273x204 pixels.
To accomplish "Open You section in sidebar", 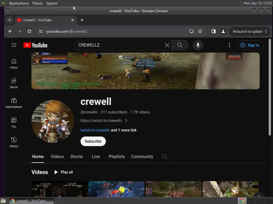I will pos(14,123).
